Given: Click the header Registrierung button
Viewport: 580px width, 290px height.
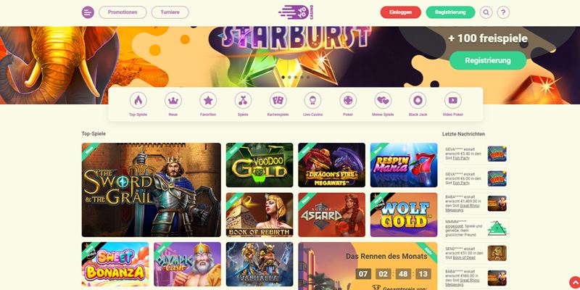Looking at the screenshot, I should [x=450, y=12].
